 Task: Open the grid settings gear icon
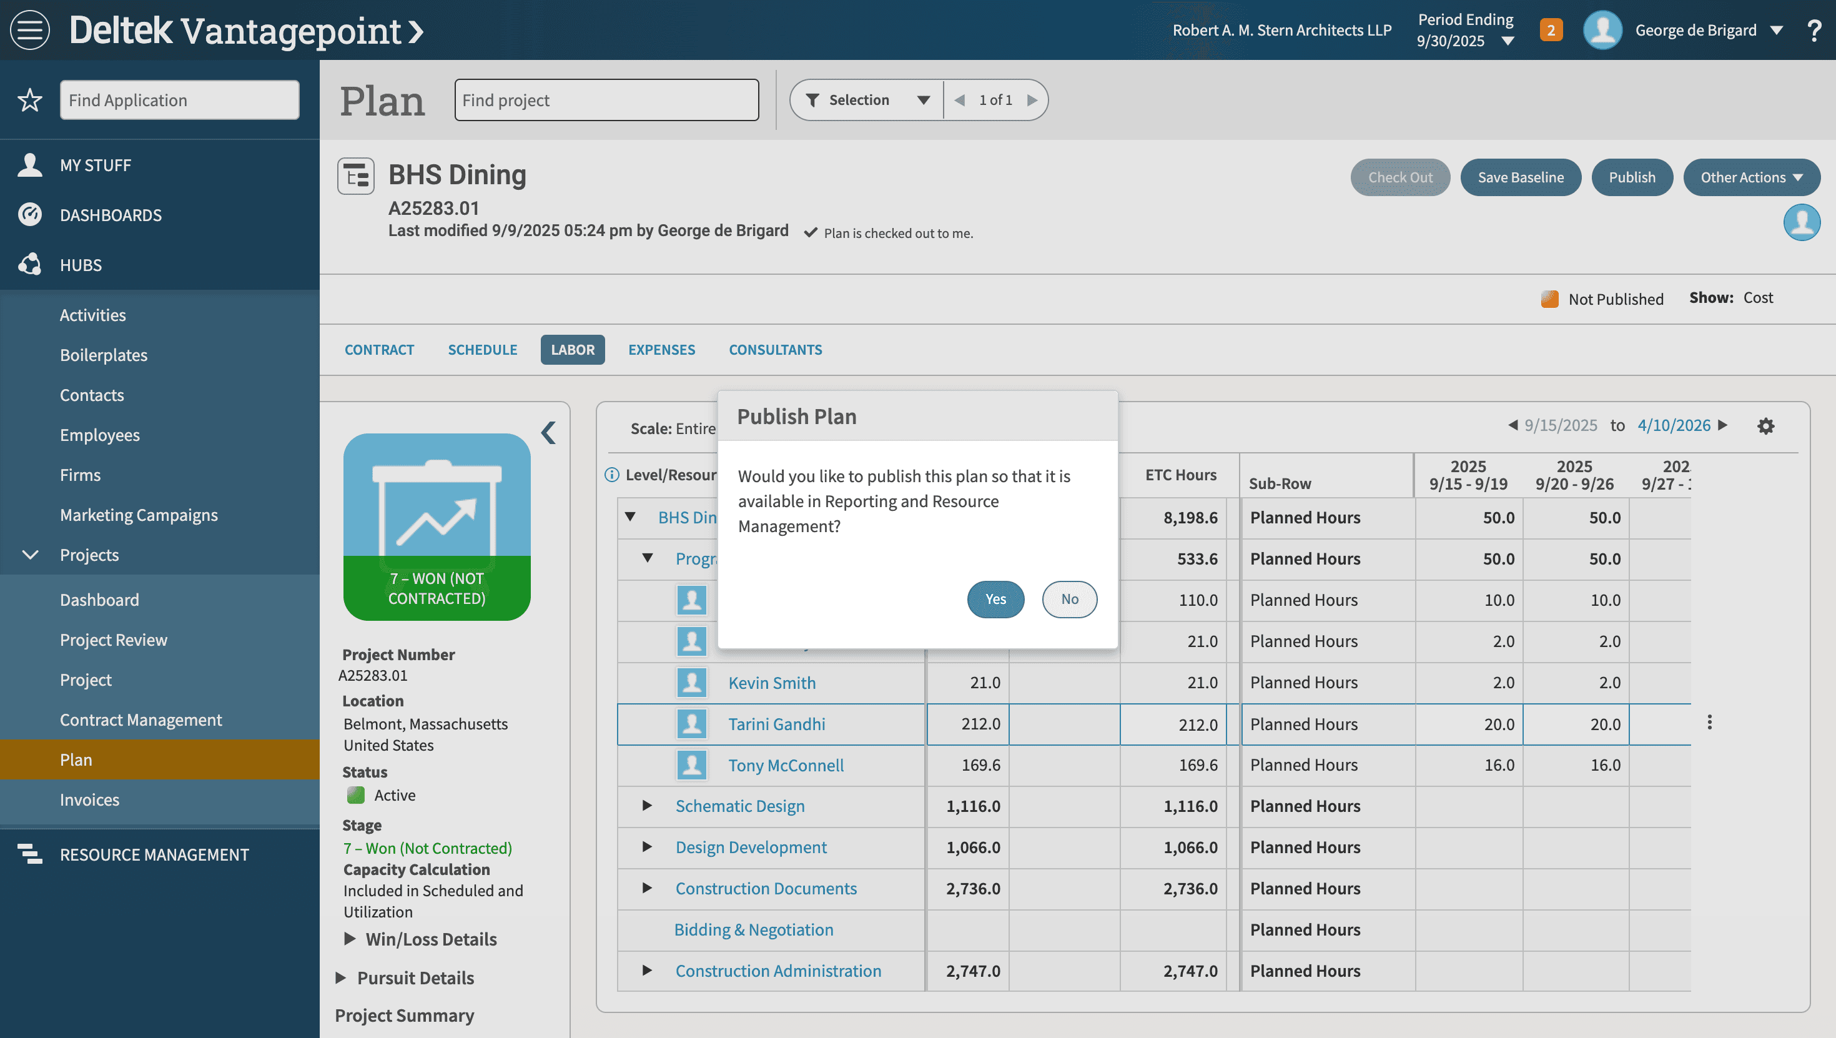point(1765,425)
